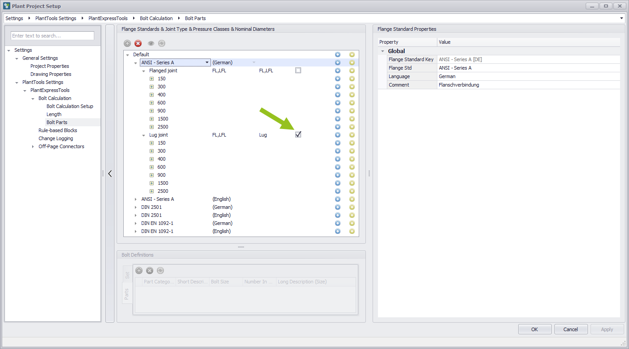Select Rule-based Blocks tree item
The height and width of the screenshot is (349, 629).
pyautogui.click(x=58, y=130)
